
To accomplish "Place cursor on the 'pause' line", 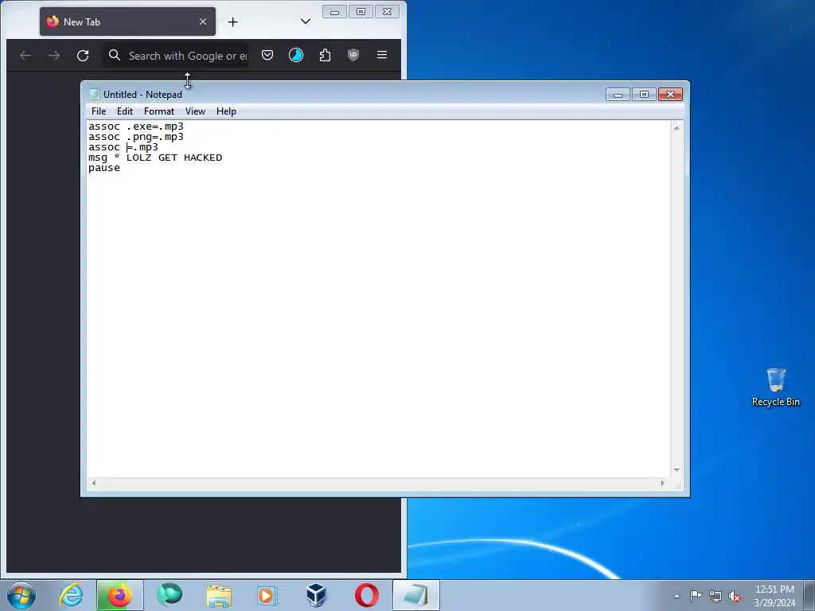I will click(104, 168).
